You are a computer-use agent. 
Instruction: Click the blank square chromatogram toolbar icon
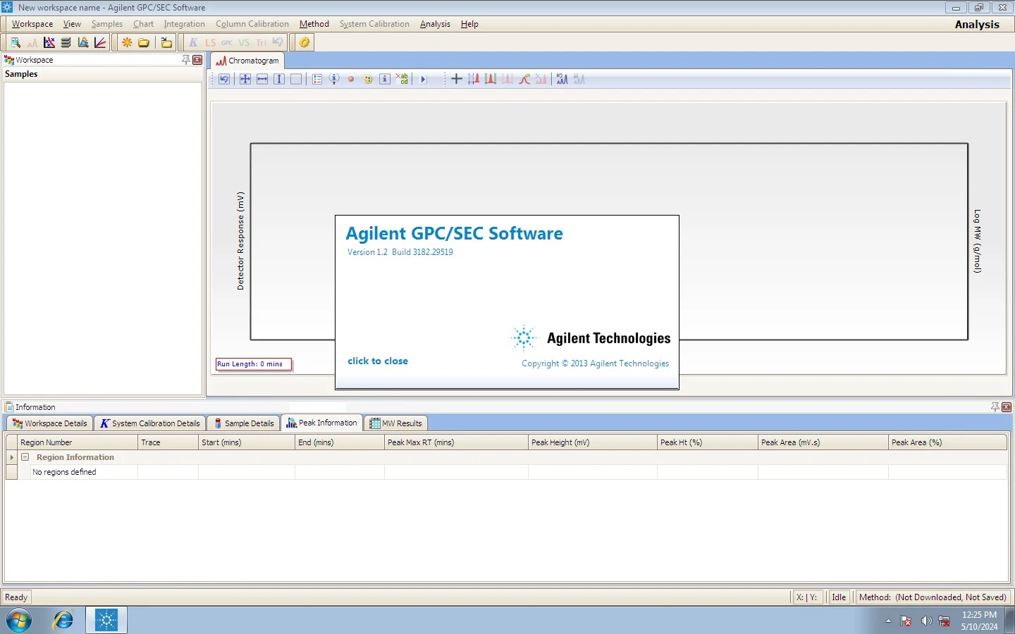pos(296,79)
